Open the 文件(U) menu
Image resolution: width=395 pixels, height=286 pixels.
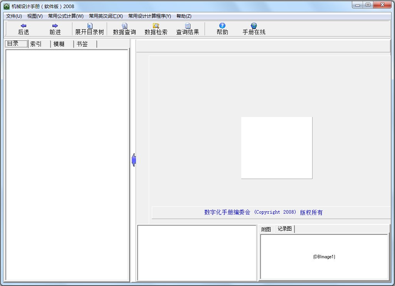(x=14, y=16)
